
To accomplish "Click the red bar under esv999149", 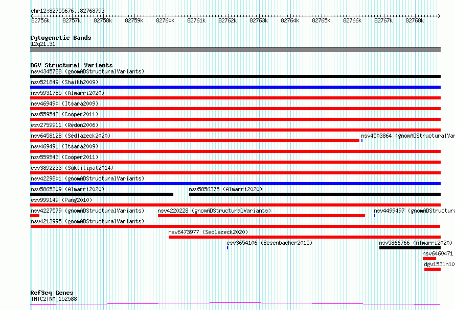I will click(235, 205).
